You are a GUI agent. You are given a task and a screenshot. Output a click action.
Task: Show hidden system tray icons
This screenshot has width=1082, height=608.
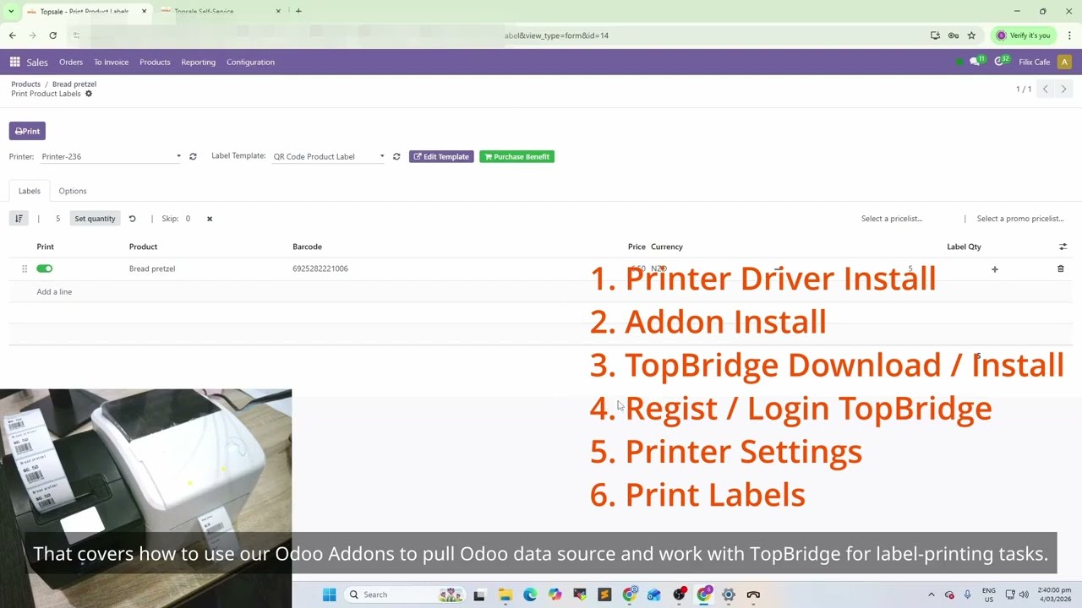(x=932, y=594)
